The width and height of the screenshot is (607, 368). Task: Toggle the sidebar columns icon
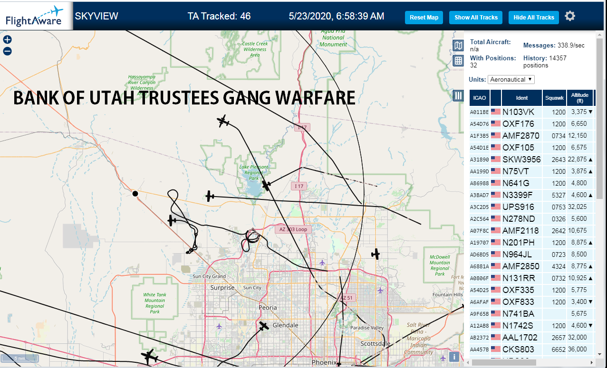pyautogui.click(x=458, y=95)
